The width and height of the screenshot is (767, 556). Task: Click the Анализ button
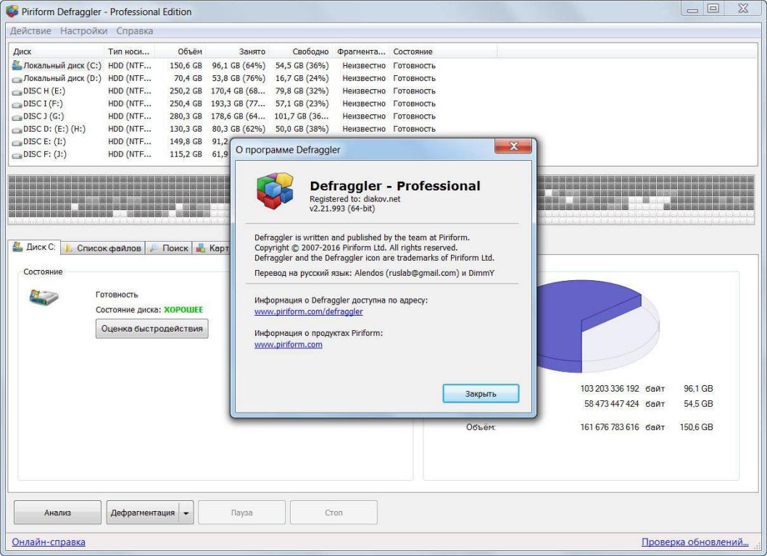[x=57, y=513]
